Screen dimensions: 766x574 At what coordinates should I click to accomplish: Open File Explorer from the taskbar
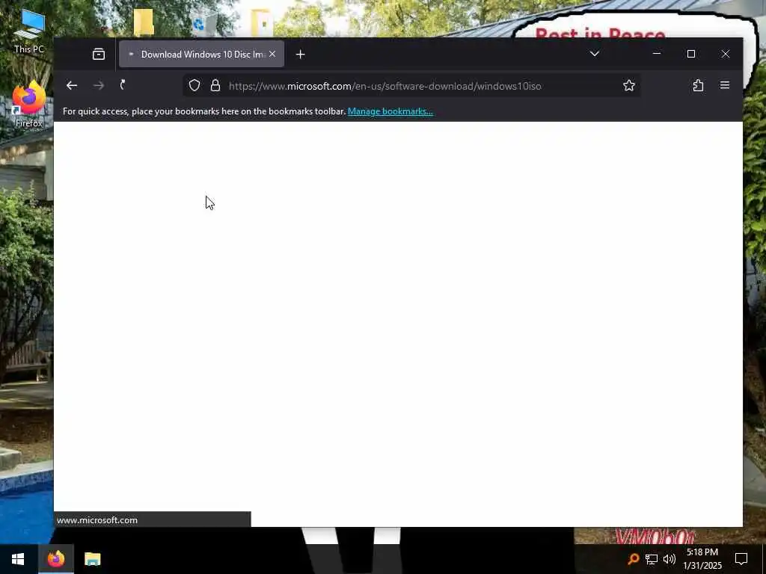point(92,559)
